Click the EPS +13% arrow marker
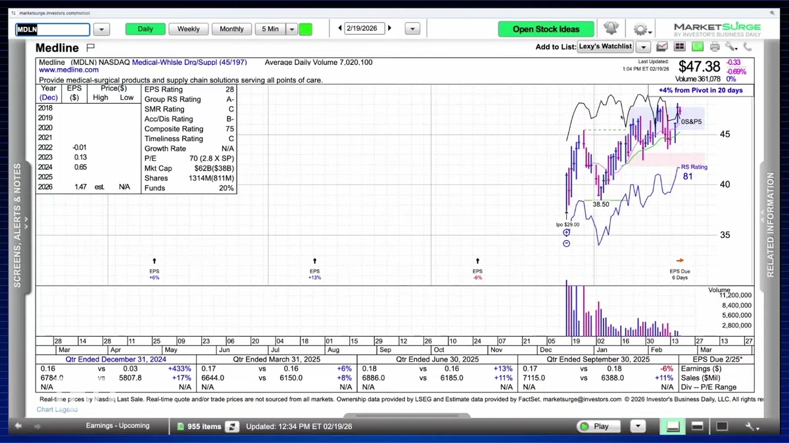The width and height of the screenshot is (789, 443). tap(314, 261)
